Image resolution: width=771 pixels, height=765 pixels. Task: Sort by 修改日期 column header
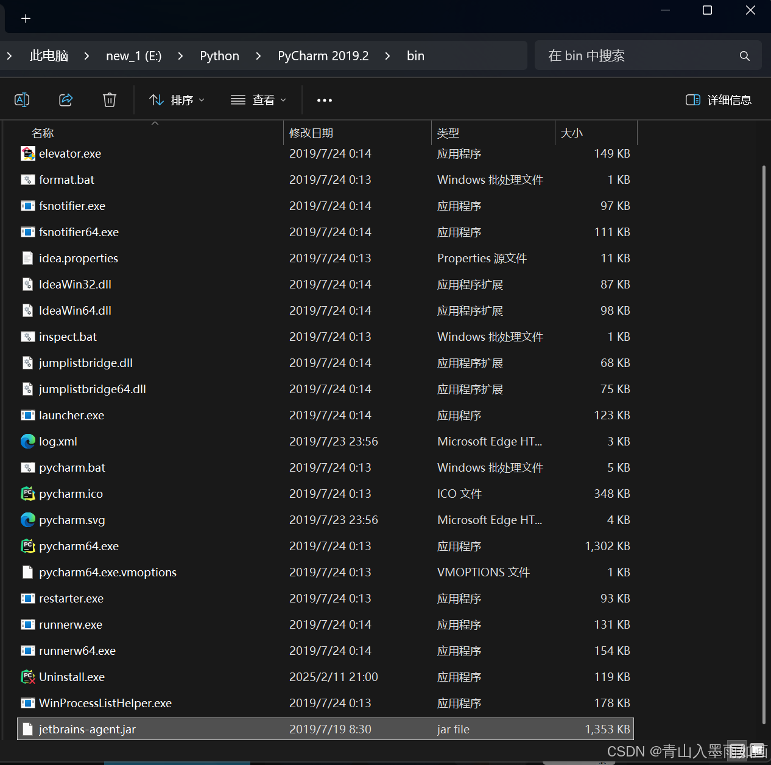(358, 133)
